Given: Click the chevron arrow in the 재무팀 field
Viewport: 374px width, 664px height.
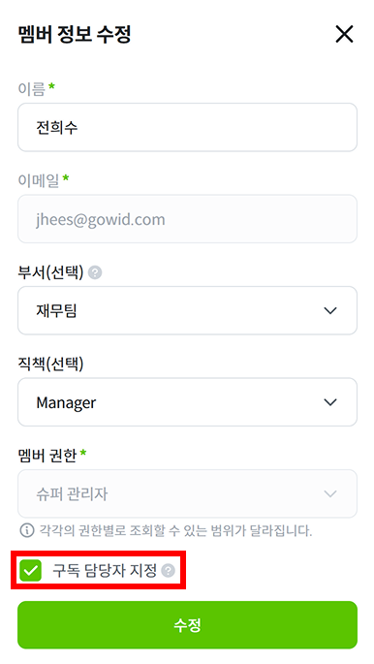Looking at the screenshot, I should 330,310.
